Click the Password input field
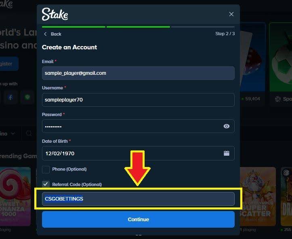 point(138,126)
